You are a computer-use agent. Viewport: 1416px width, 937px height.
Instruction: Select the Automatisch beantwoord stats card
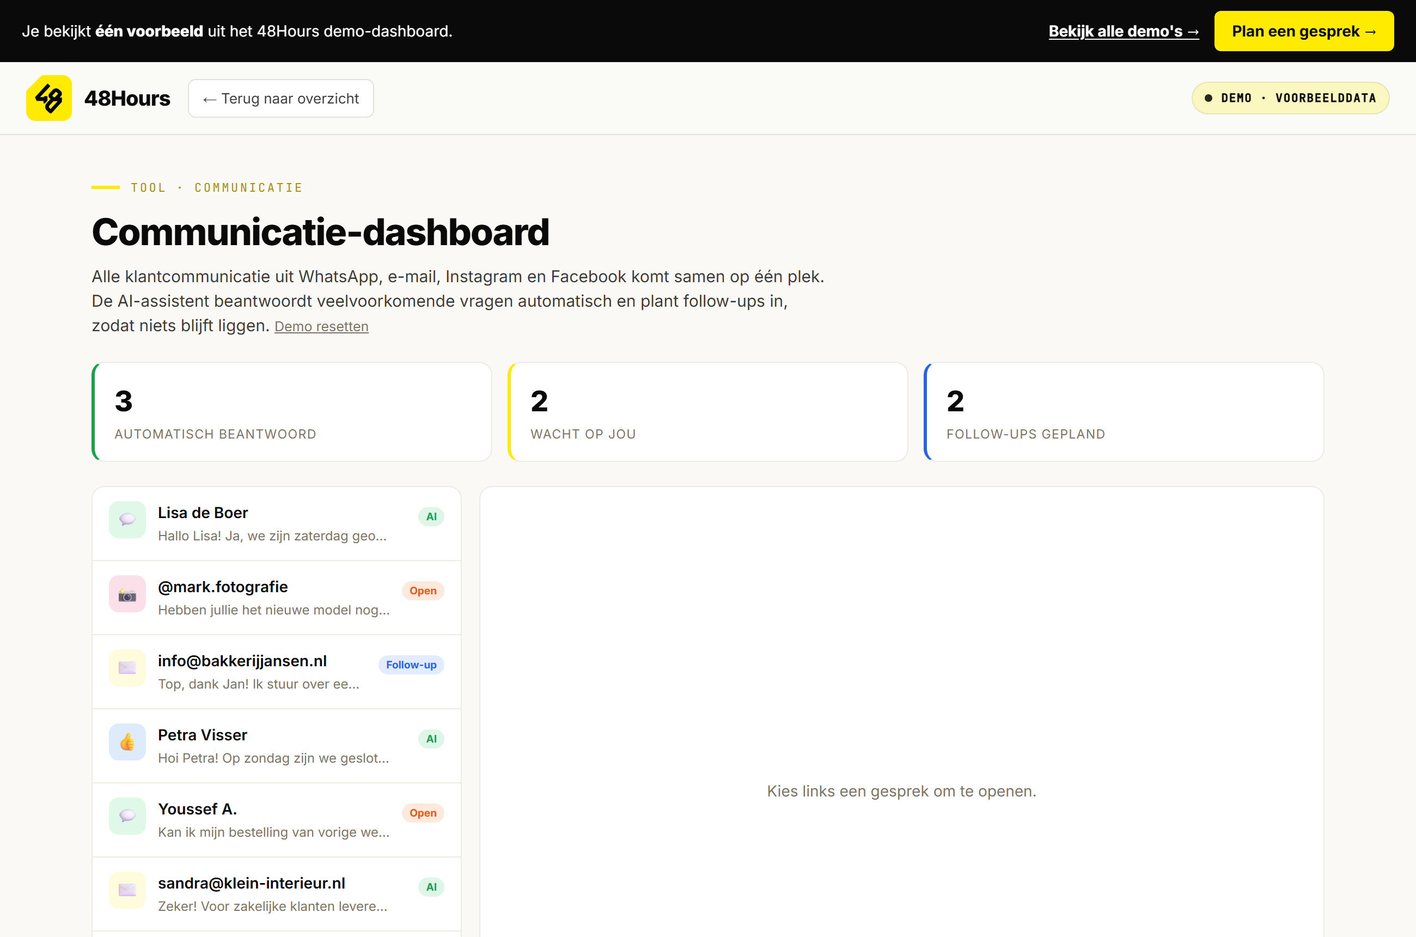(291, 412)
